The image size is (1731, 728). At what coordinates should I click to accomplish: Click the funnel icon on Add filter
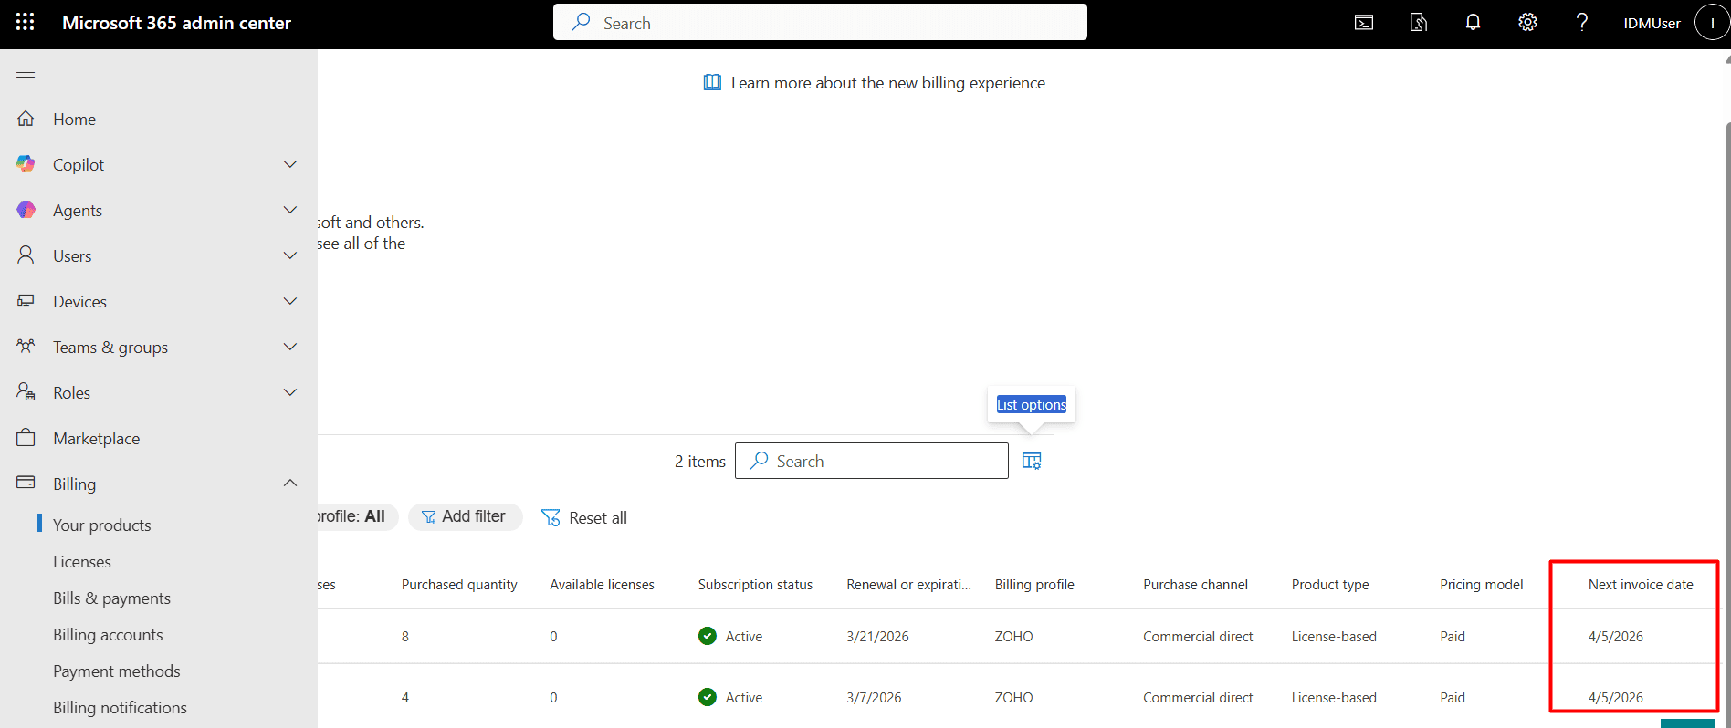point(428,517)
